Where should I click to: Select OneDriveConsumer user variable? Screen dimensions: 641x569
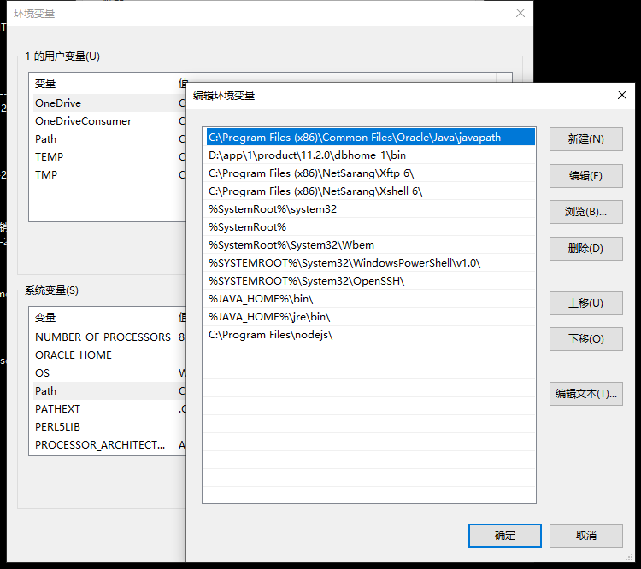pyautogui.click(x=109, y=121)
